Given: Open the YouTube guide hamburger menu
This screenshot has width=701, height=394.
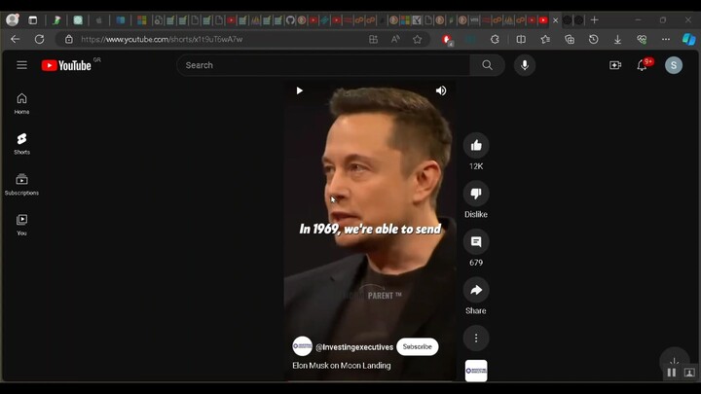Looking at the screenshot, I should tap(21, 65).
